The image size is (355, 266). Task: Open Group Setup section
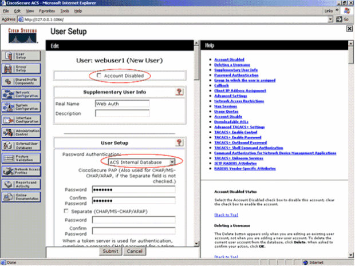(21, 69)
